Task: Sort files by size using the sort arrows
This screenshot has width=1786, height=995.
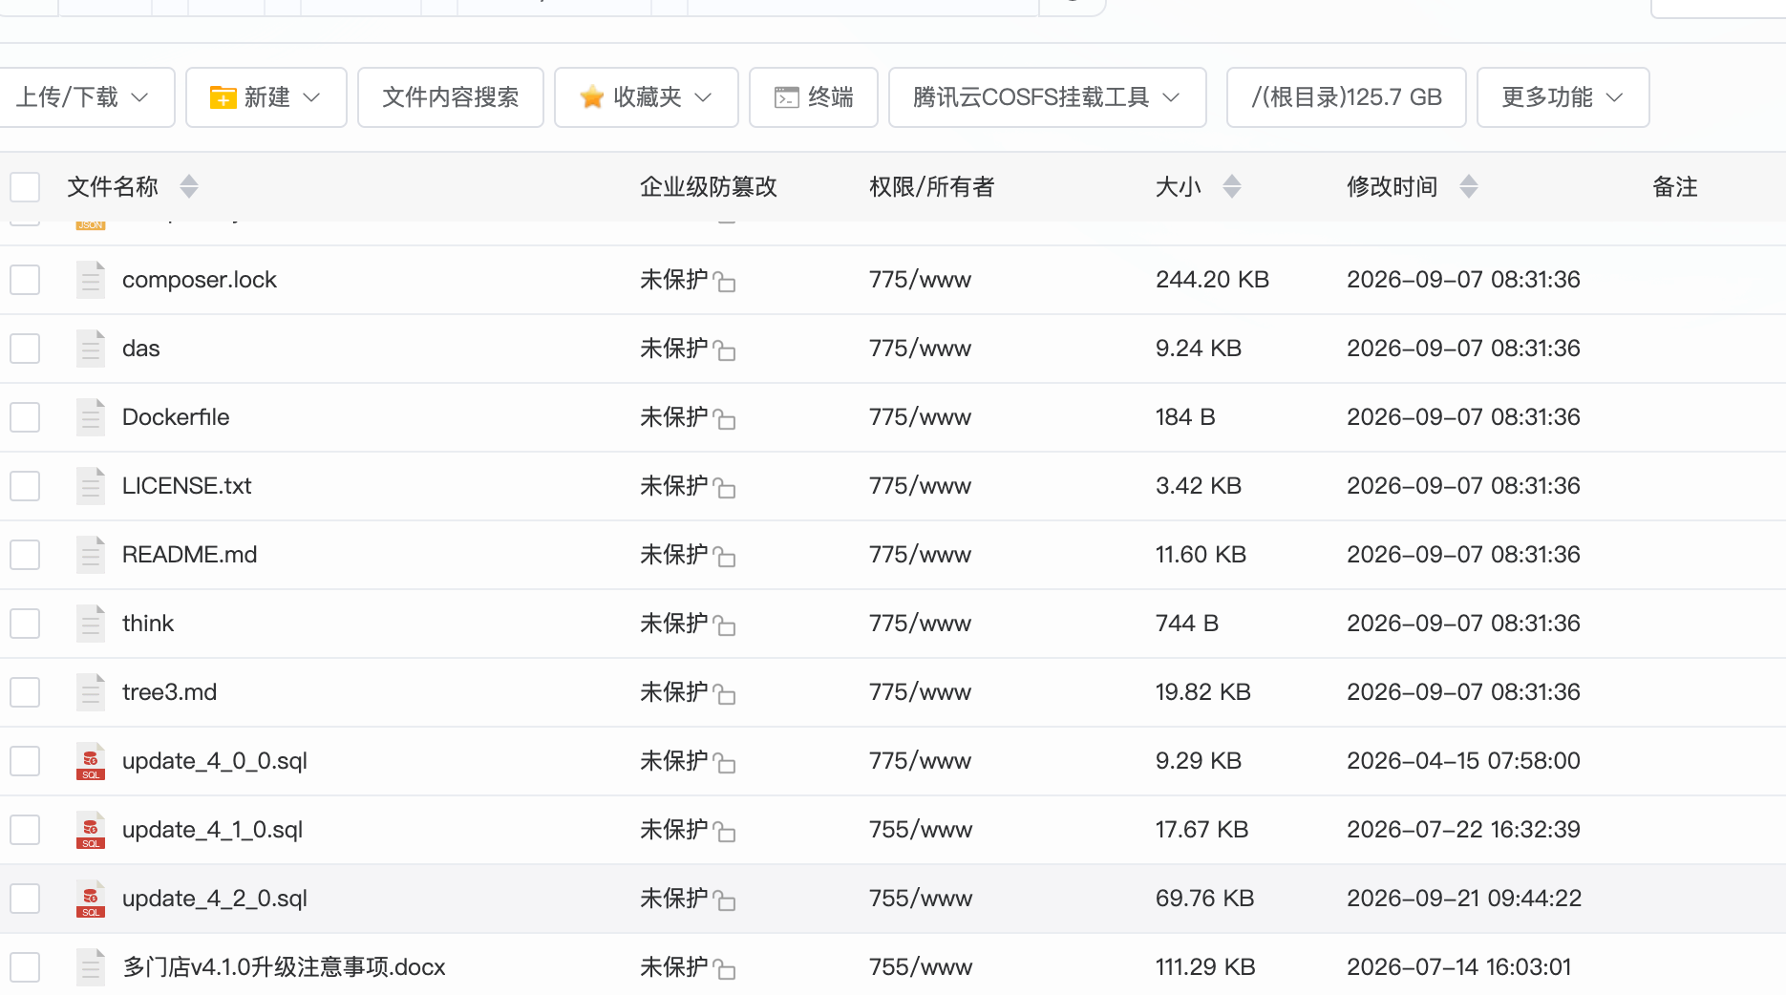Action: tap(1232, 186)
